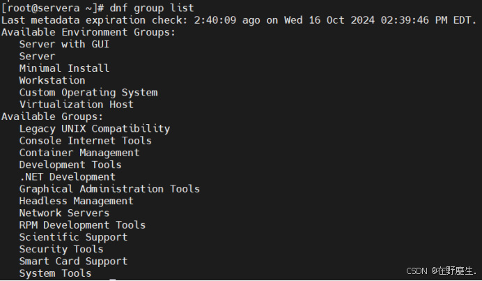Image resolution: width=482 pixels, height=281 pixels.
Task: Click 'Scientific Support' entry
Action: pyautogui.click(x=73, y=237)
